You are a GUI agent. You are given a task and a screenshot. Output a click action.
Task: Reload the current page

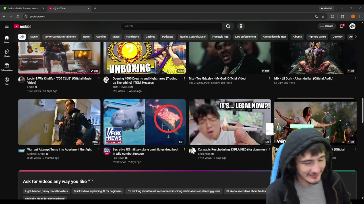pyautogui.click(x=18, y=16)
